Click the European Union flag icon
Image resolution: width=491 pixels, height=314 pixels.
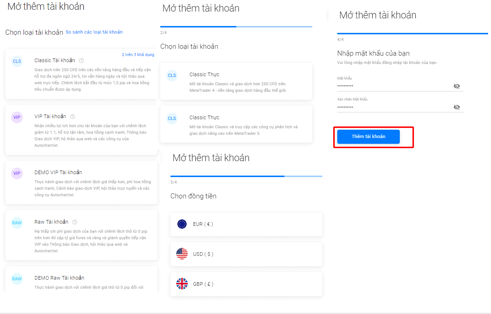182,224
